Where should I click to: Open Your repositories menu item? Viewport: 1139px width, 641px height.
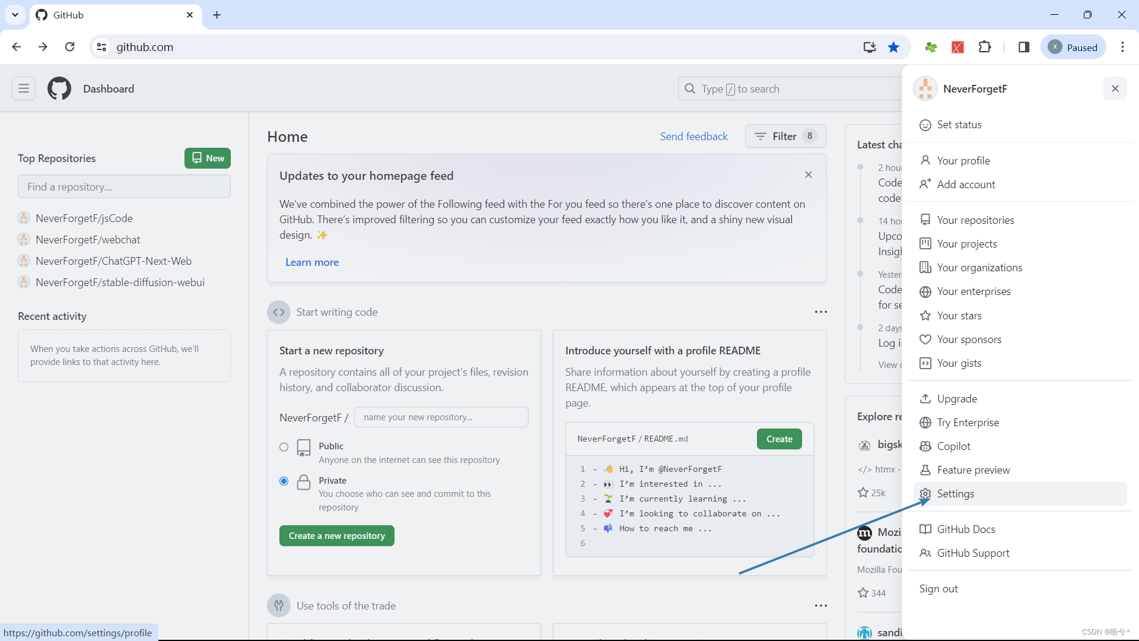tap(1020, 220)
